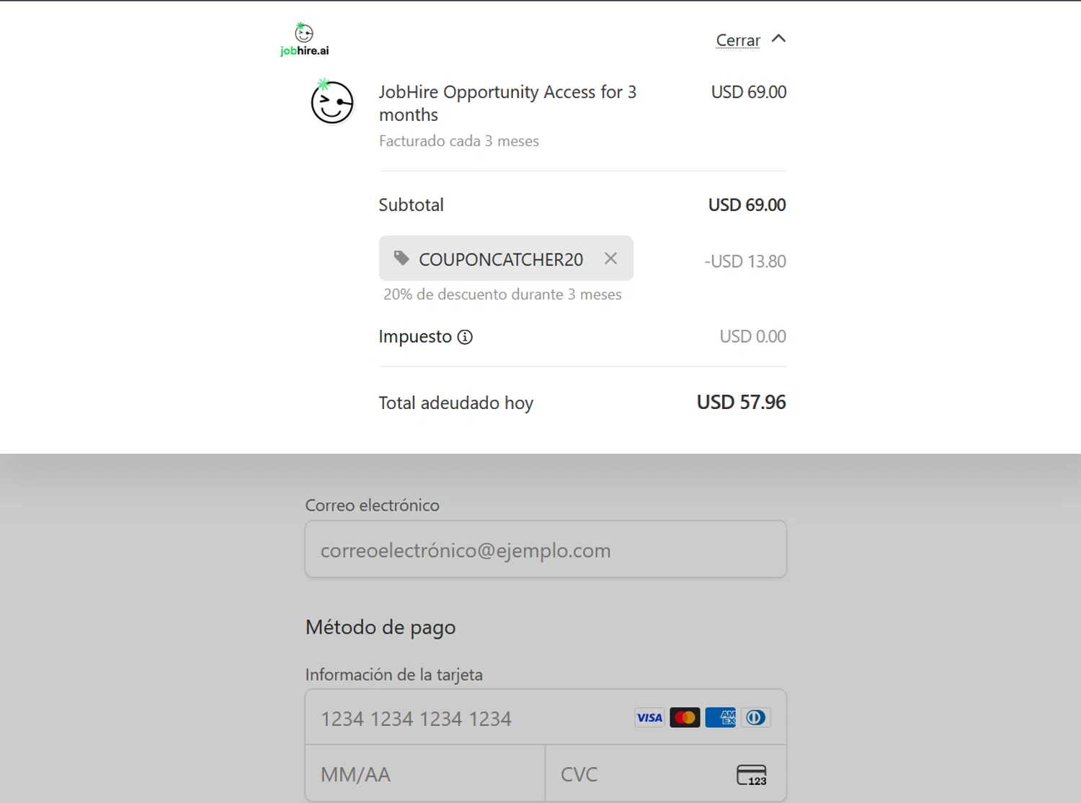
Task: Remove the COUPONCATCHER20 coupon with the X
Action: [x=610, y=259]
